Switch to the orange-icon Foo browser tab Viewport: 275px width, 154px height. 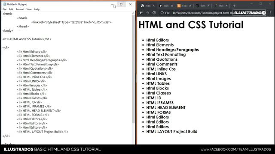tap(182, 6)
